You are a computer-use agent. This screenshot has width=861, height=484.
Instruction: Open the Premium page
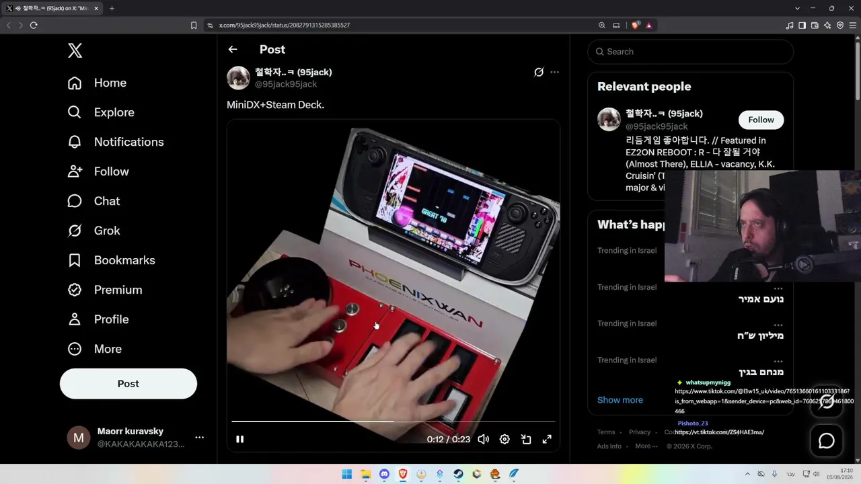pyautogui.click(x=105, y=290)
